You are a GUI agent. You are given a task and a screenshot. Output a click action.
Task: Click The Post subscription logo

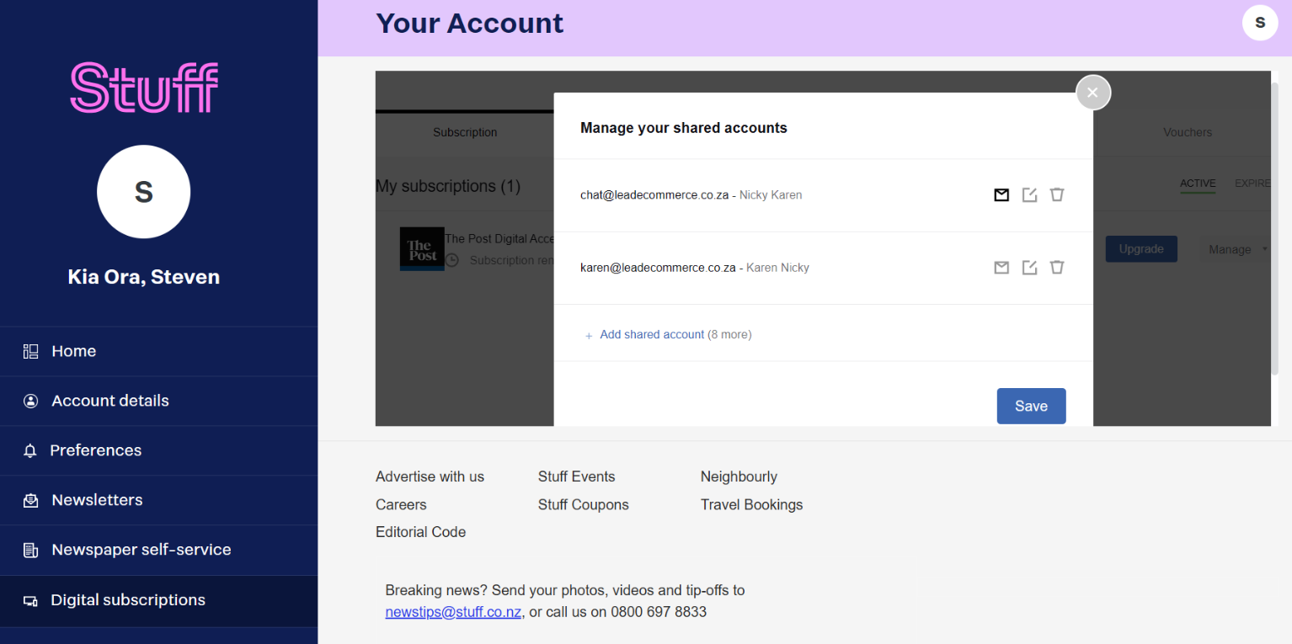[x=422, y=249]
